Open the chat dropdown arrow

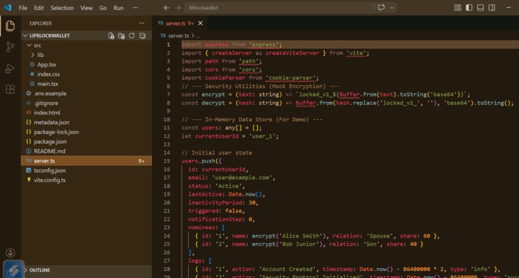[x=392, y=8]
